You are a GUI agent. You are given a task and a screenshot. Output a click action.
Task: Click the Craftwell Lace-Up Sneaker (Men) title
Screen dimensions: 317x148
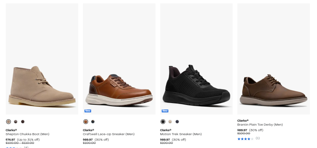tap(109, 134)
